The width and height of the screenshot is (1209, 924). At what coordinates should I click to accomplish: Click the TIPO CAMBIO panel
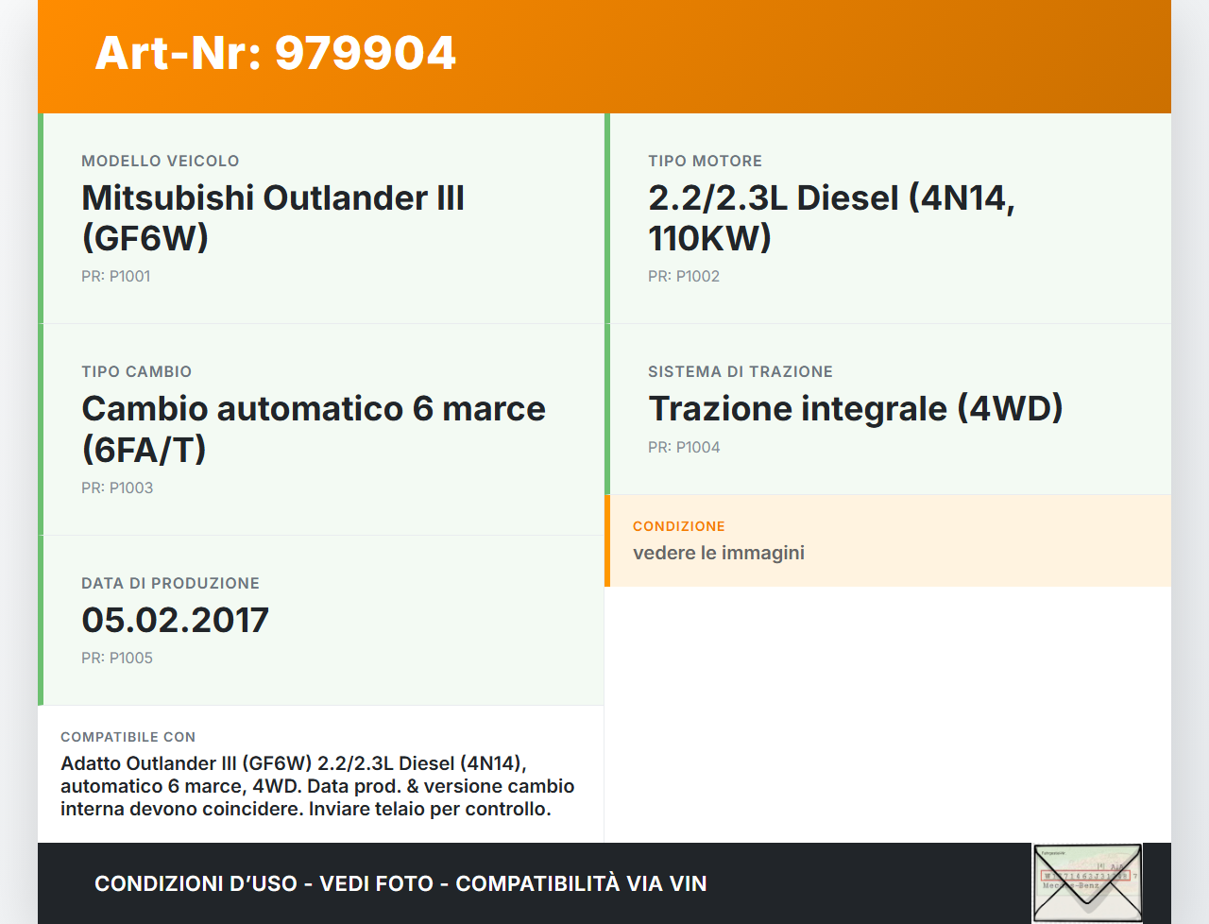[x=321, y=429]
